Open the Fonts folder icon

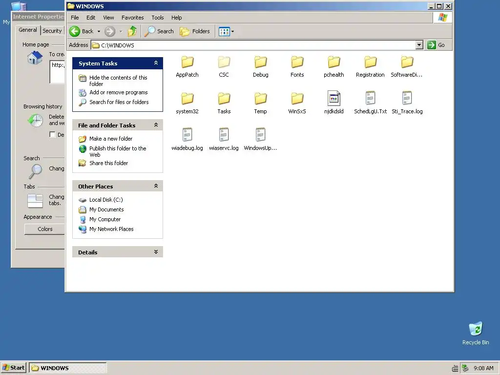coord(297,62)
